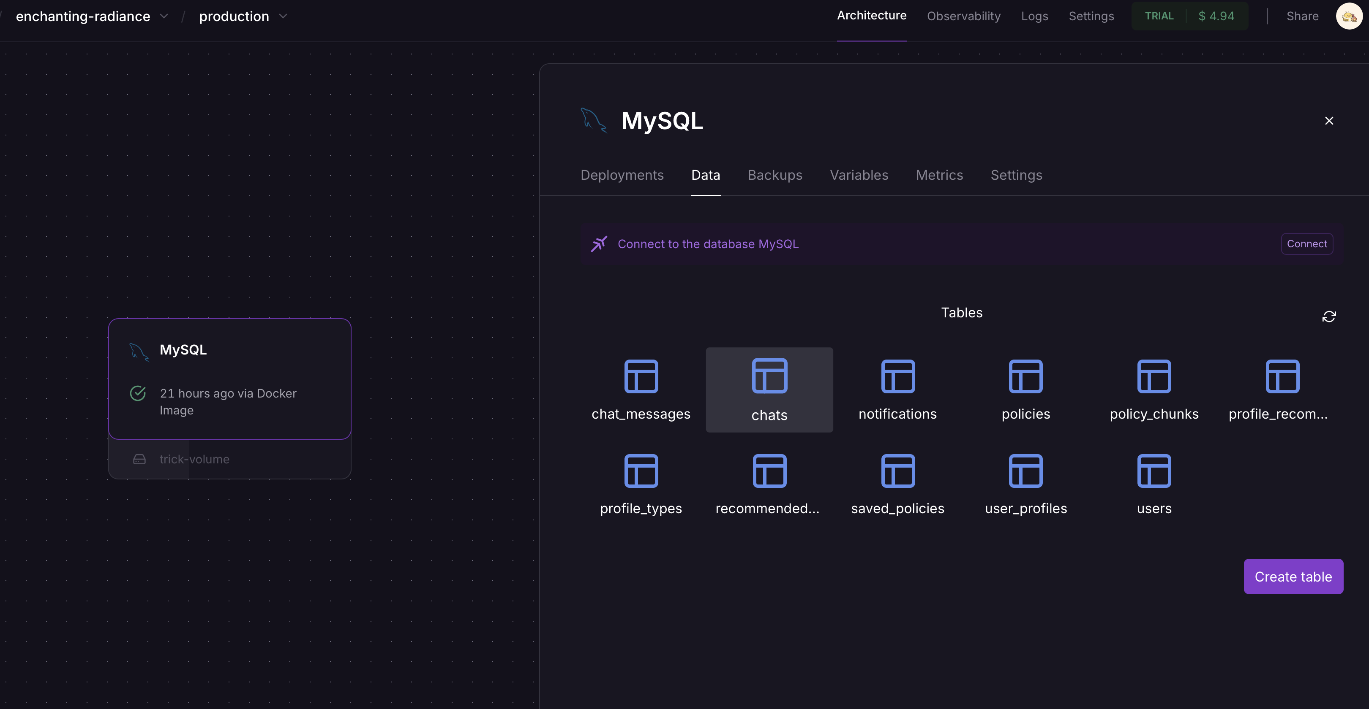
Task: Click the green deployment success check icon
Action: coord(138,393)
